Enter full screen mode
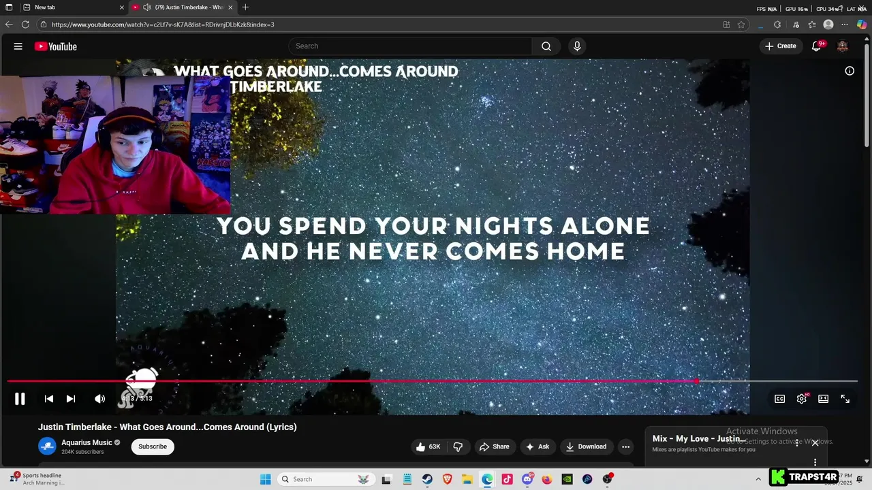Screen dimensions: 872x490 (845, 399)
